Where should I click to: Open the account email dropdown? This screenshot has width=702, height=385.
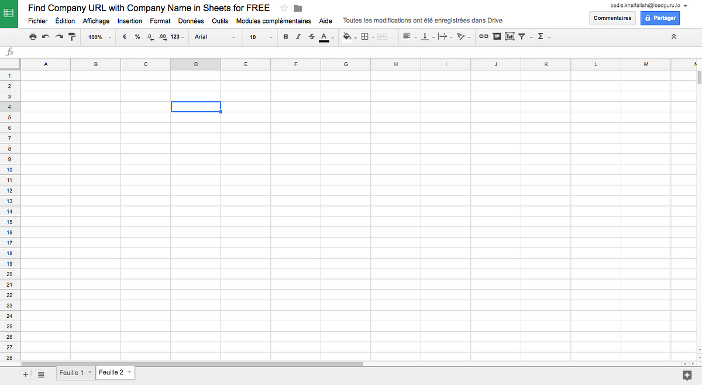(x=648, y=4)
